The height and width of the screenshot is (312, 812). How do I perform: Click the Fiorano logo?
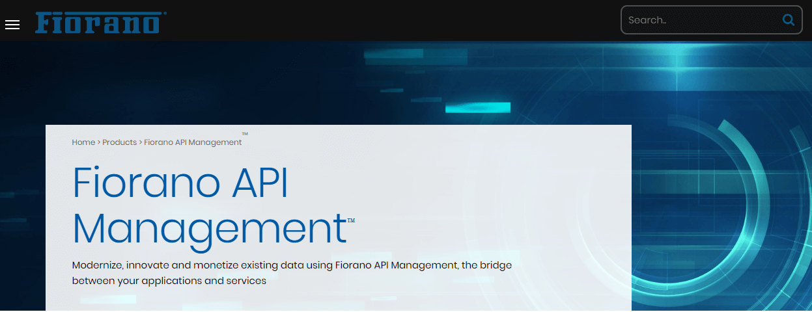tap(101, 22)
